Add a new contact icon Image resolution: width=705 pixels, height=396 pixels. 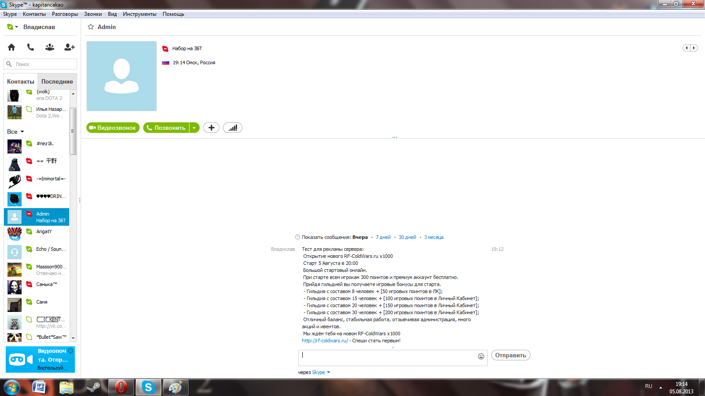coord(70,47)
